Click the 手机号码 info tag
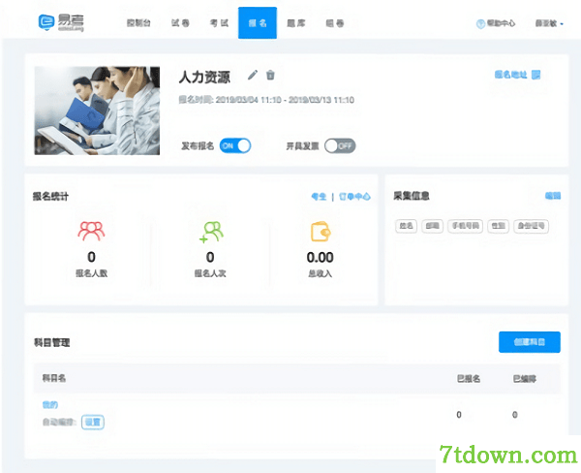 click(x=466, y=226)
